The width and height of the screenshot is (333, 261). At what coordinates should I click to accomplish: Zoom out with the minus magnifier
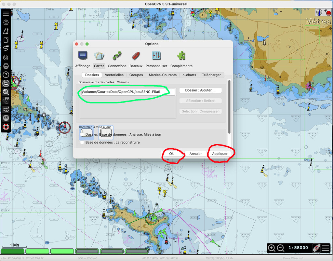click(x=281, y=248)
